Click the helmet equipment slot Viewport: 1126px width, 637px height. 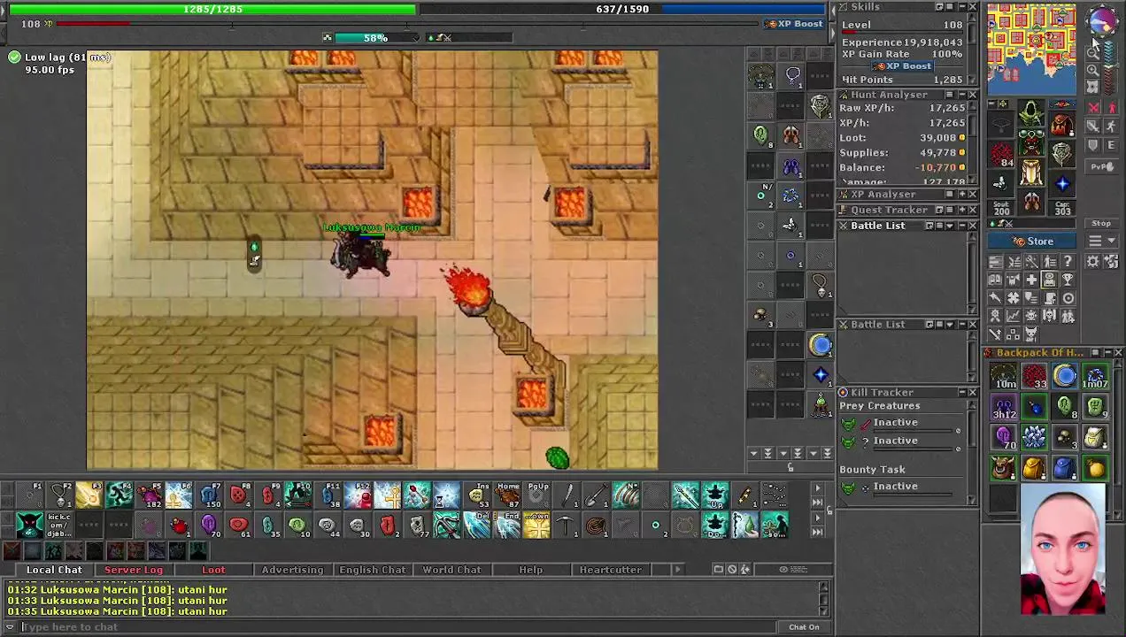(x=1031, y=111)
